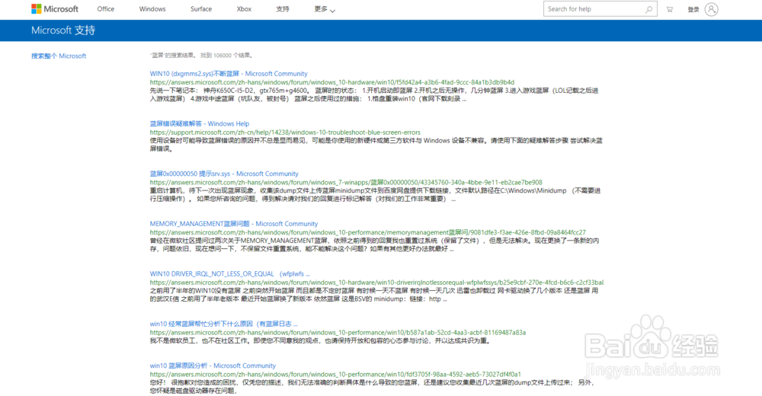Open the Xbox menu item
This screenshot has width=762, height=396.
(x=244, y=8)
